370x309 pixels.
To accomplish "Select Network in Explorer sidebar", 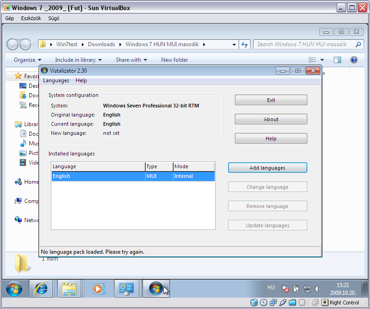I will click(27, 220).
